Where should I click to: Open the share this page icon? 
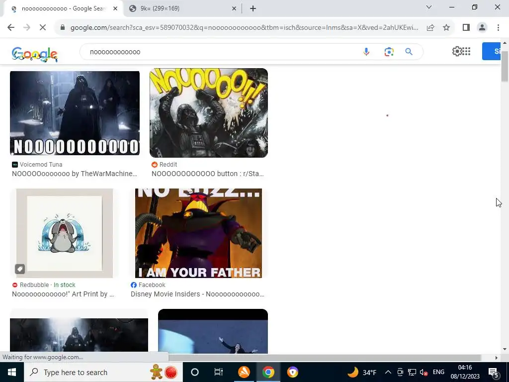coord(430,28)
